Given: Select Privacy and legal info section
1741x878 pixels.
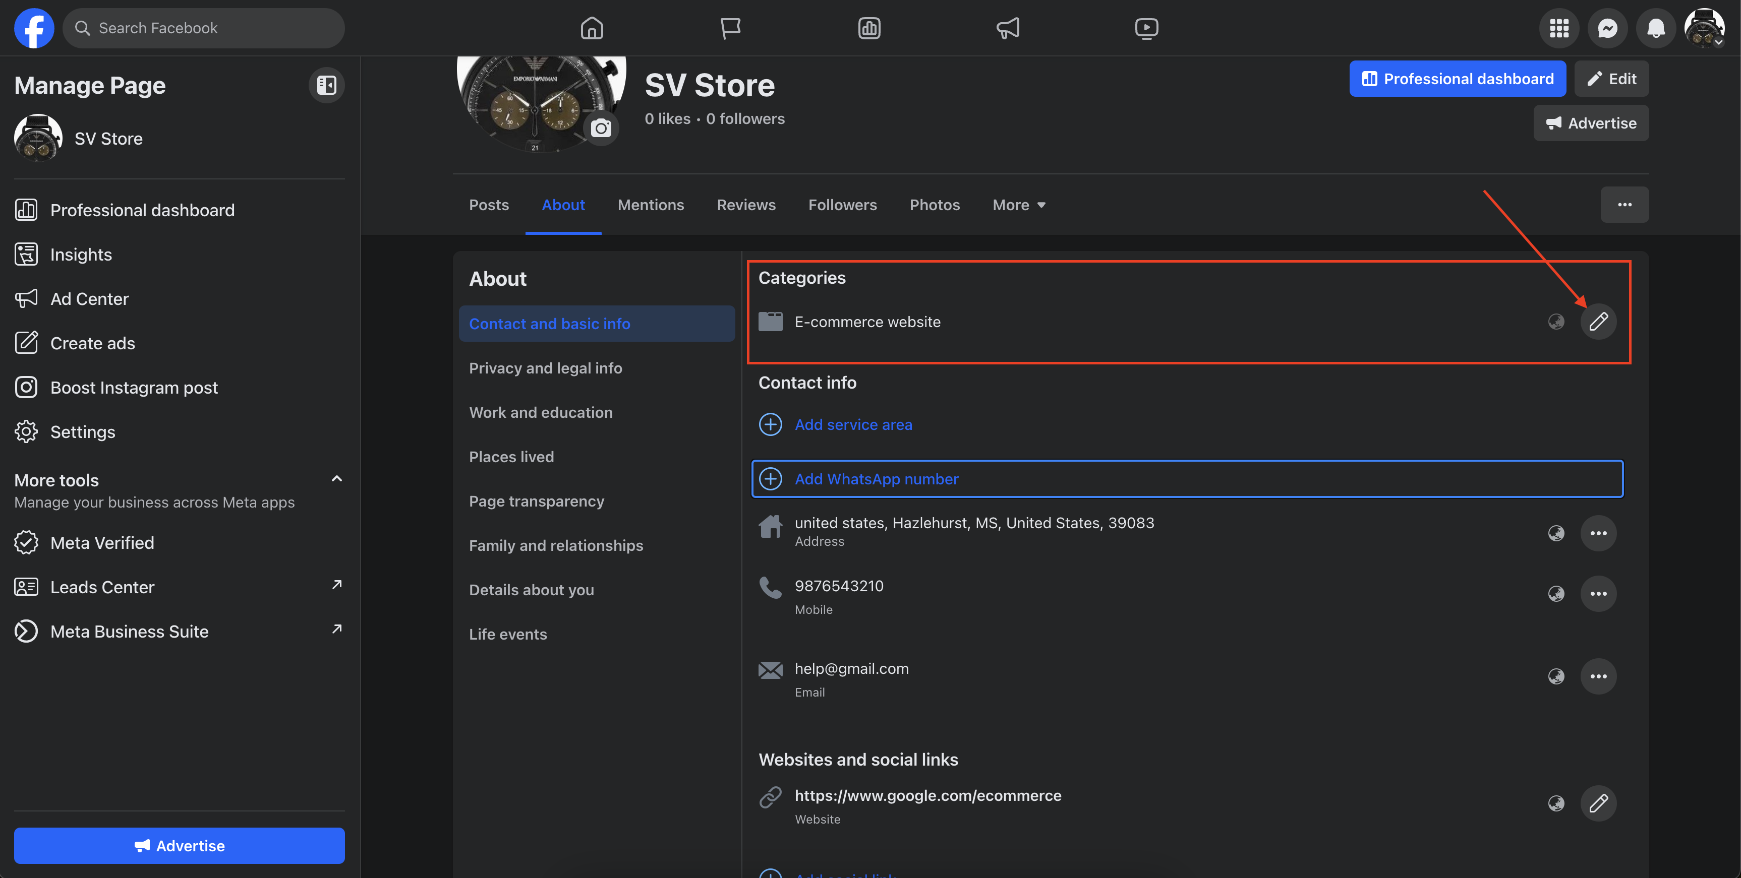Looking at the screenshot, I should pyautogui.click(x=545, y=368).
